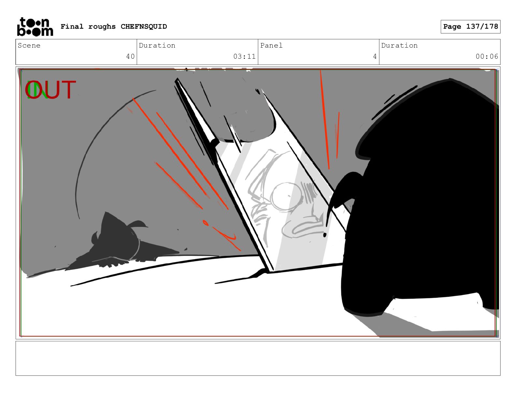Click the 'Page 137/178' indicator
This screenshot has width=516, height=399.
(470, 26)
